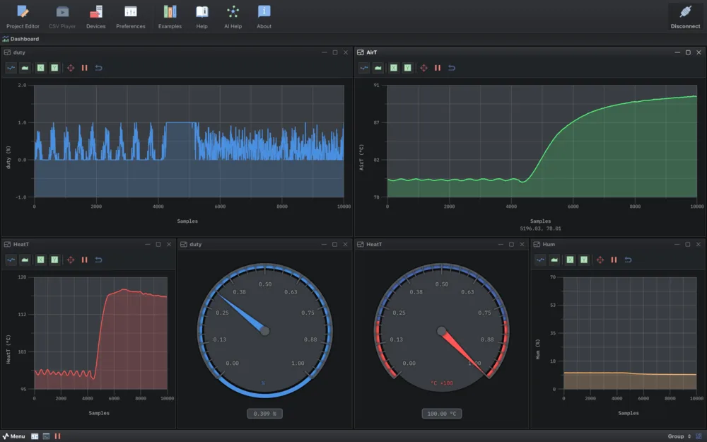707x442 pixels.
Task: Pause the Hum plot
Action: 614,260
